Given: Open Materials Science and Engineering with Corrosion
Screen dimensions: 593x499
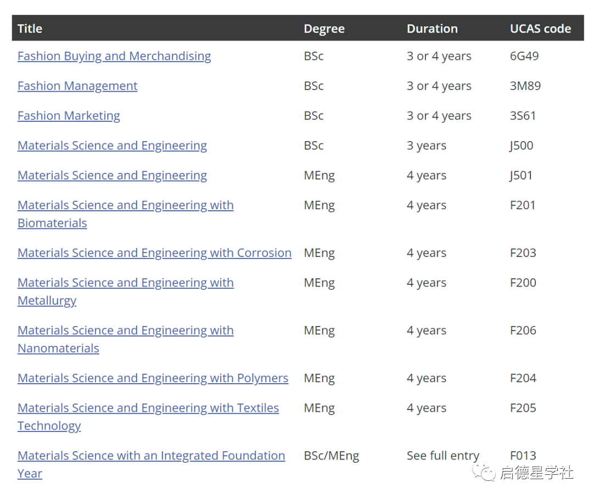Looking at the screenshot, I should point(154,253).
